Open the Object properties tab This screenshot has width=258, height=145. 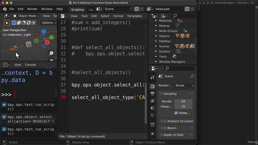click(x=152, y=134)
